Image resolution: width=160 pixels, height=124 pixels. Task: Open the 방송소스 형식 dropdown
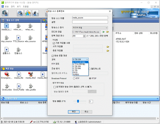(90, 28)
